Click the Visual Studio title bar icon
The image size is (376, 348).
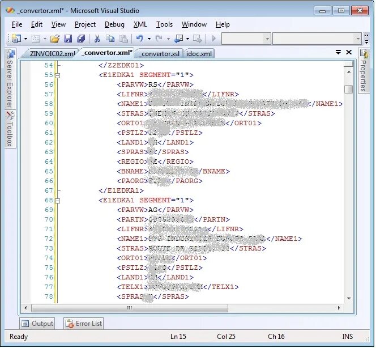coord(10,11)
